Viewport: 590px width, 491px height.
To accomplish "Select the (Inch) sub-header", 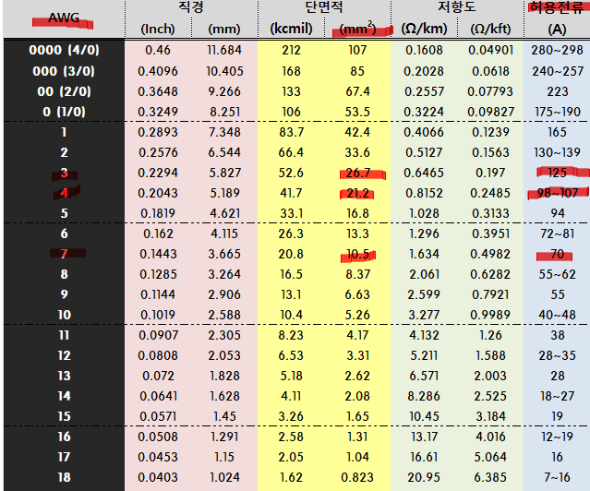I will (x=158, y=29).
